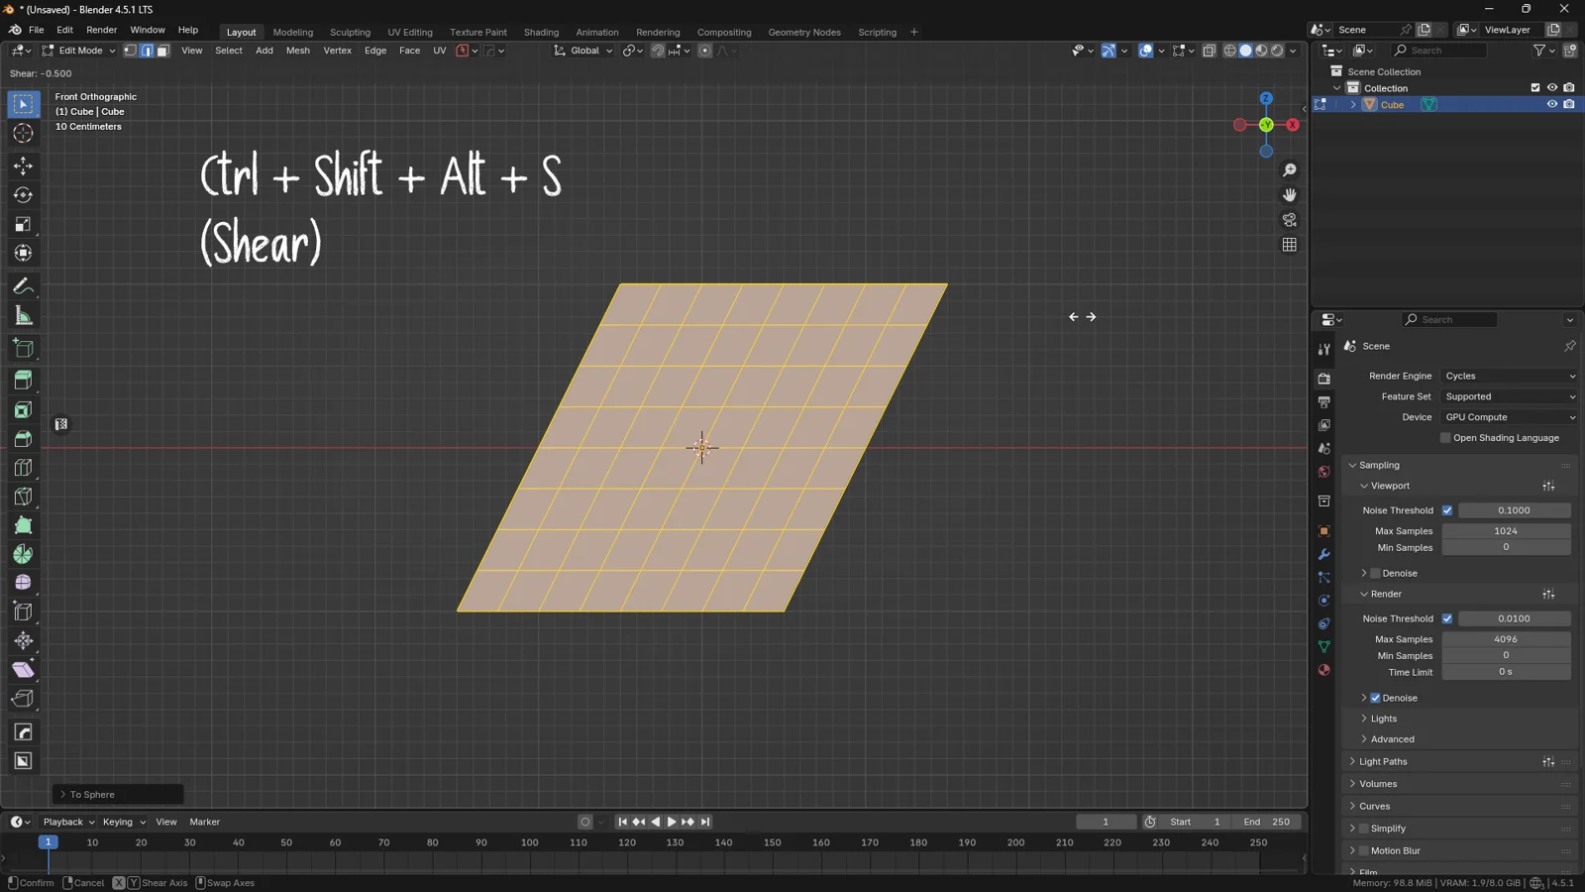Activate the Loop Cut tool
Viewport: 1585px width, 892px height.
pos(23,467)
